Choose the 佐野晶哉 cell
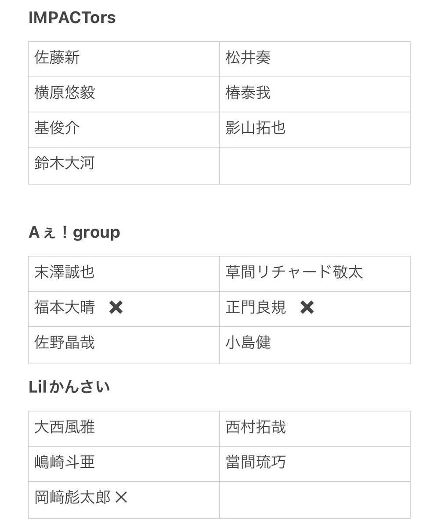This screenshot has height=527, width=430. (x=124, y=345)
